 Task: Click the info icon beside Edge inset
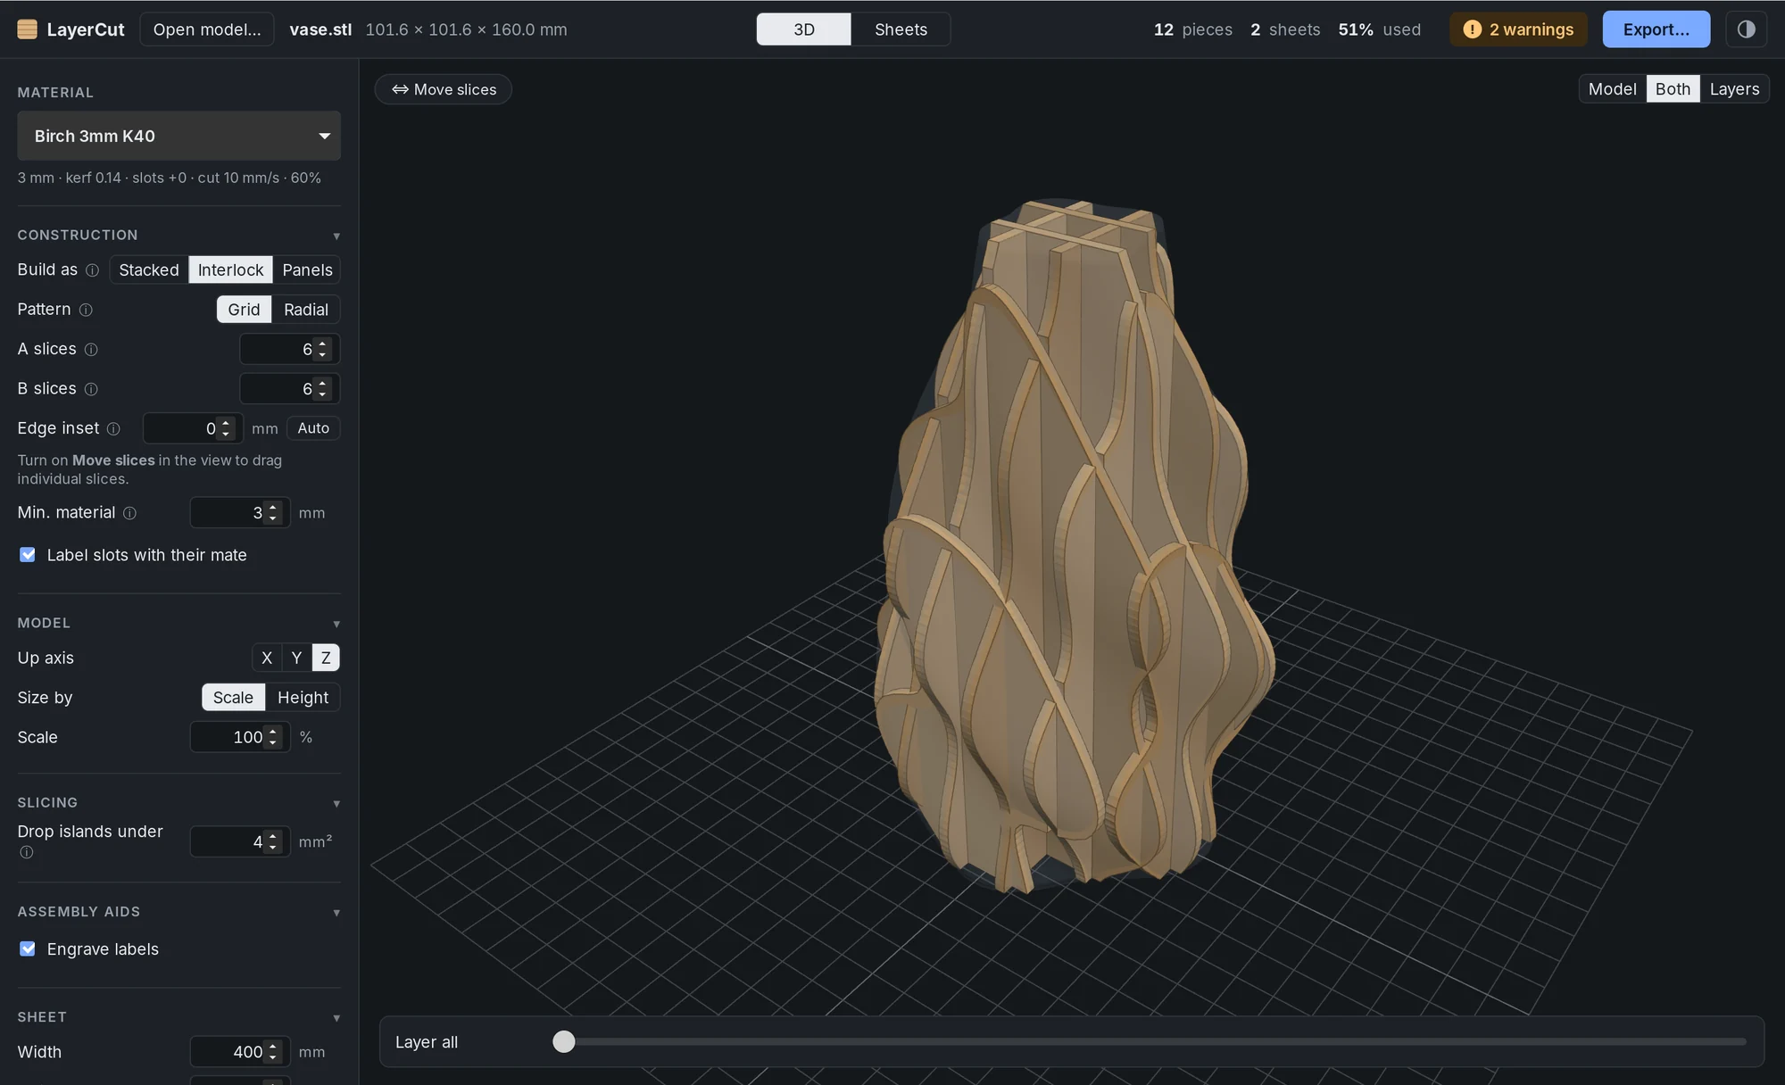113,428
